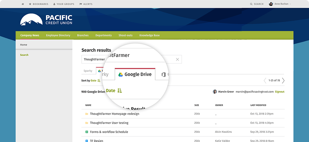This screenshot has width=309, height=142.
Task: Click the Oct 13, 2018 4:30pm date
Action: click(x=262, y=123)
